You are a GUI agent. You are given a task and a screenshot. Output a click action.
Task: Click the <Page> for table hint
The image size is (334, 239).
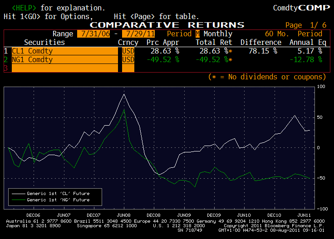156,17
